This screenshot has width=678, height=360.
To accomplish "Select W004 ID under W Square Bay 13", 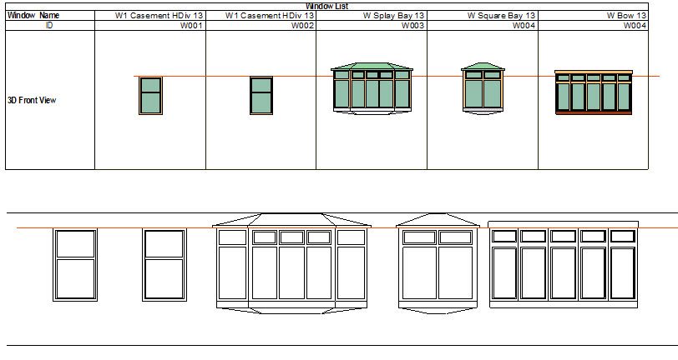I will pos(483,26).
